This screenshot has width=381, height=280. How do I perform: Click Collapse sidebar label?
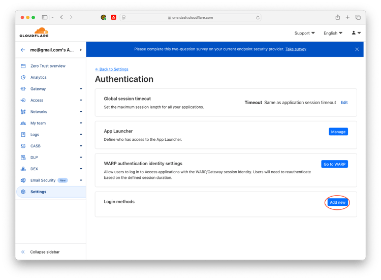(x=45, y=252)
